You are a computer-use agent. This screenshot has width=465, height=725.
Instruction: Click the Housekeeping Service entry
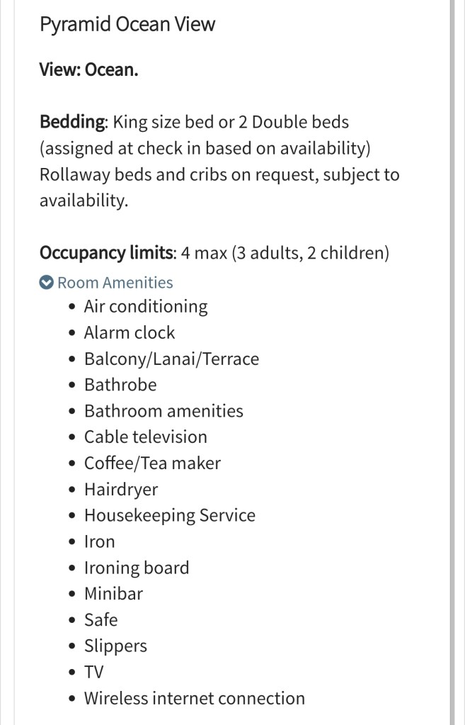pyautogui.click(x=170, y=516)
